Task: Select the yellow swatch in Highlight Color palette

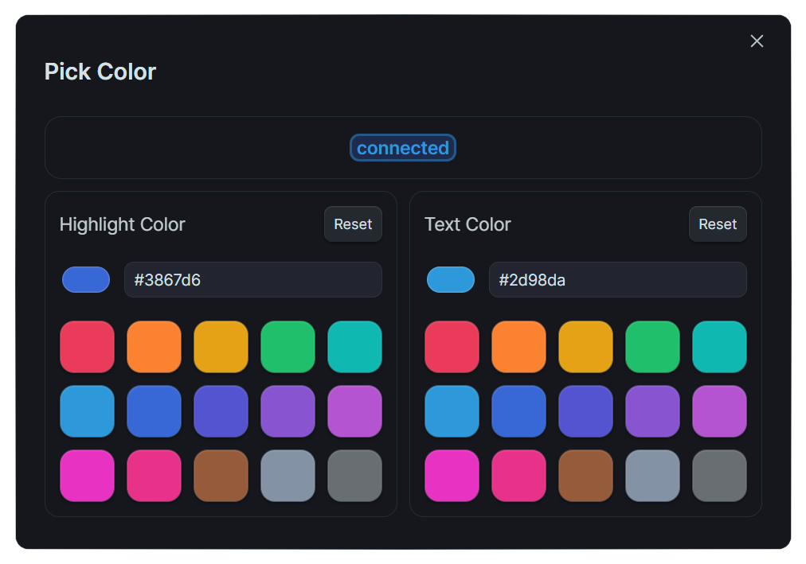Action: tap(221, 346)
